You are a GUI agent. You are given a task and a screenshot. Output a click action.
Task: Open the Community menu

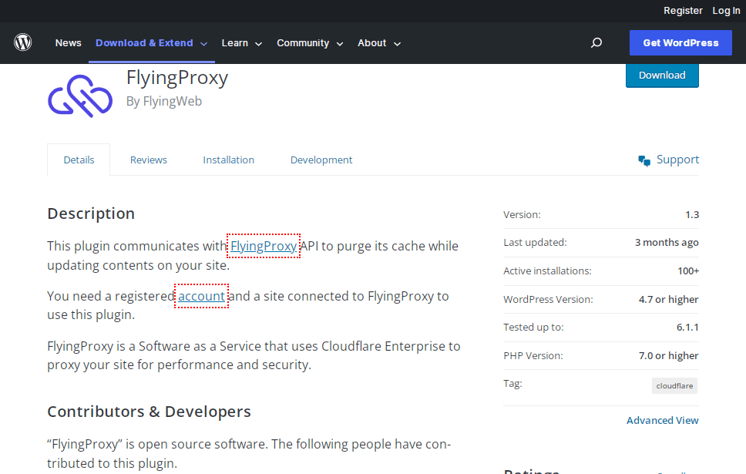click(303, 43)
